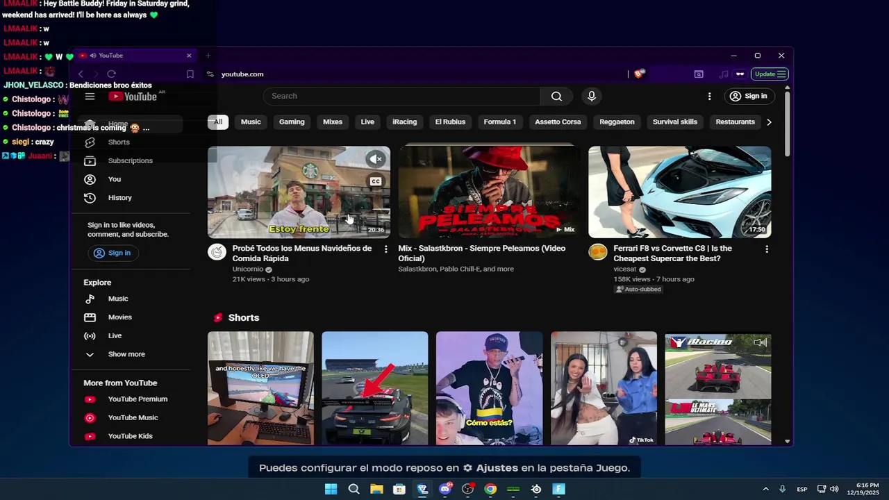Open the TikTok dancers short thumbnail
This screenshot has width=889, height=500.
click(604, 388)
